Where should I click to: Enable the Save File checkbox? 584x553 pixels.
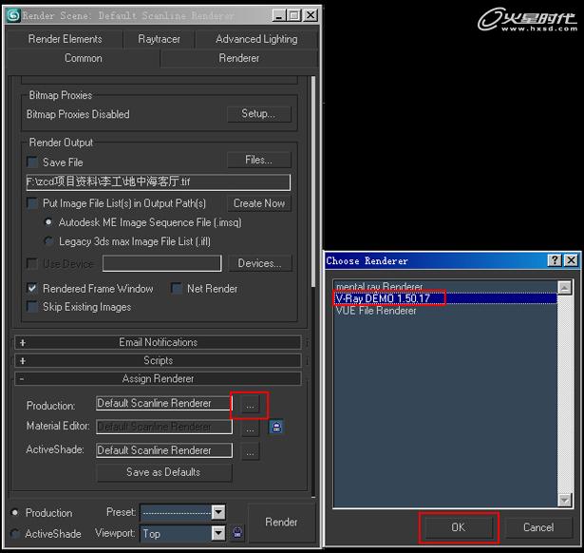tap(32, 162)
